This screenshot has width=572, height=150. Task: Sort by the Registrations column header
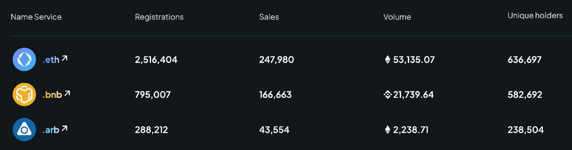[x=159, y=17]
